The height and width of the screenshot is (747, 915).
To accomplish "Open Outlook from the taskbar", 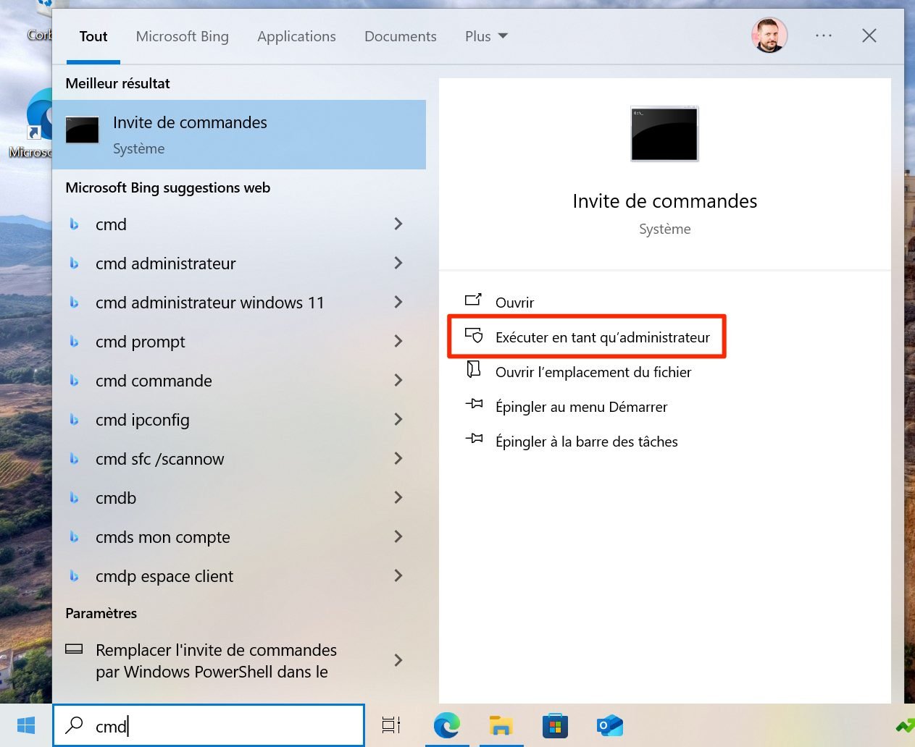I will tap(609, 725).
